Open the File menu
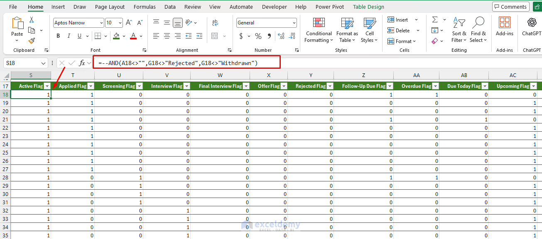Image resolution: width=542 pixels, height=239 pixels. pos(13,7)
